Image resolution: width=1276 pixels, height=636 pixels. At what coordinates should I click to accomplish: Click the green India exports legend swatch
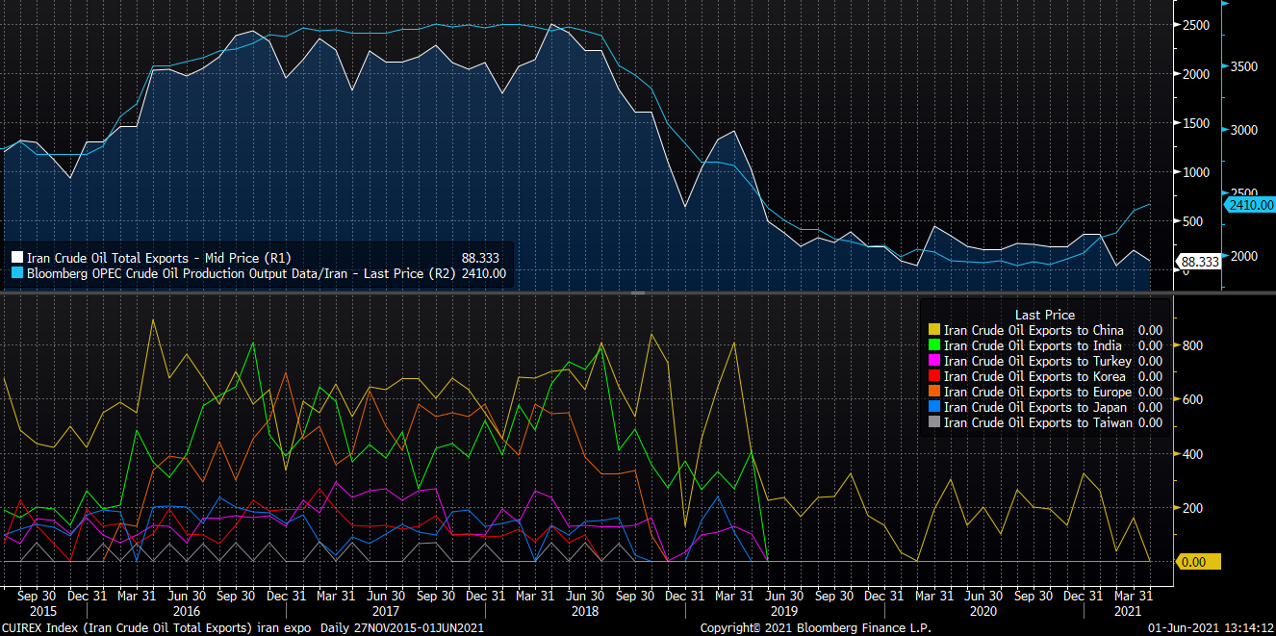931,346
